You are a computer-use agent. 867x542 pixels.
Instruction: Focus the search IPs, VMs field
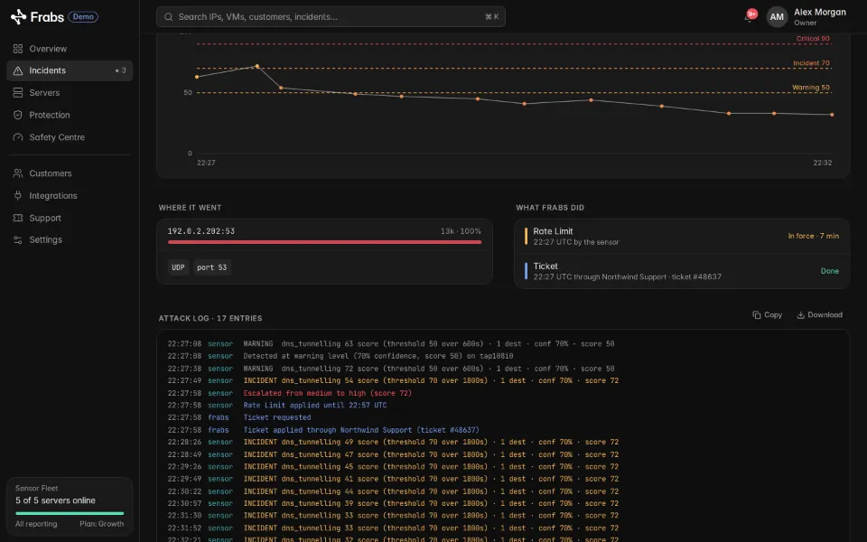[x=331, y=16]
